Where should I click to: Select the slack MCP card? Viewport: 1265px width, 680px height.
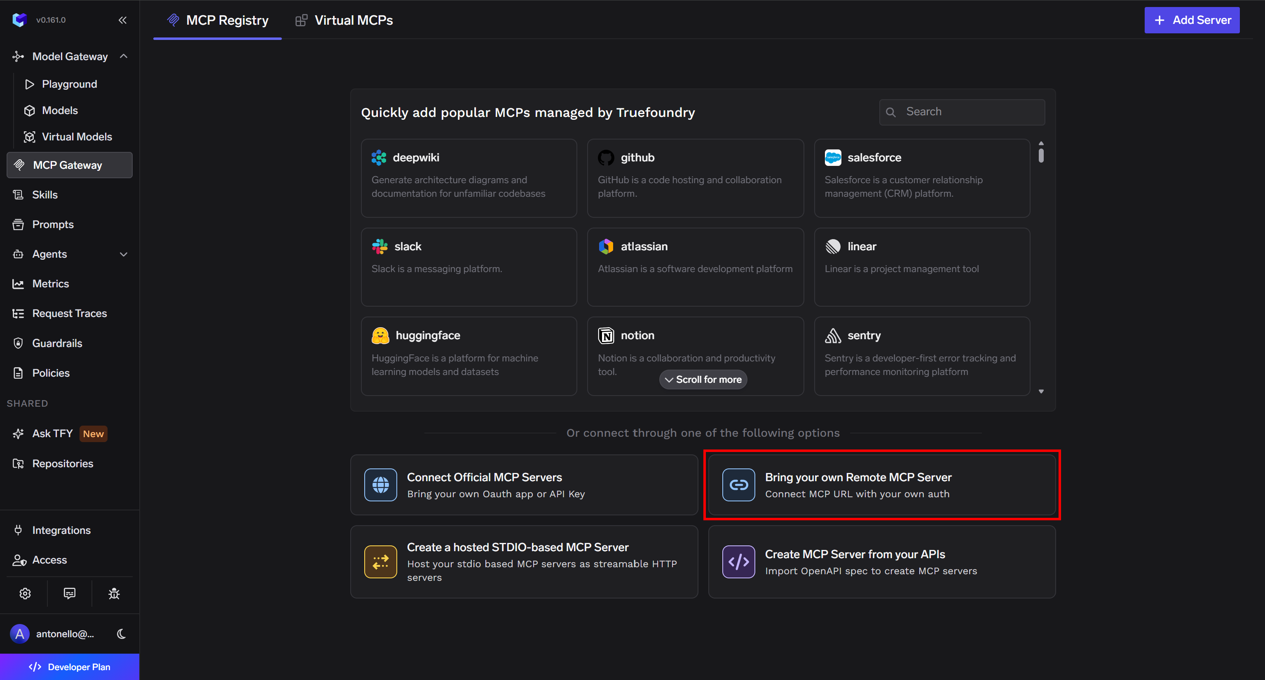tap(469, 267)
